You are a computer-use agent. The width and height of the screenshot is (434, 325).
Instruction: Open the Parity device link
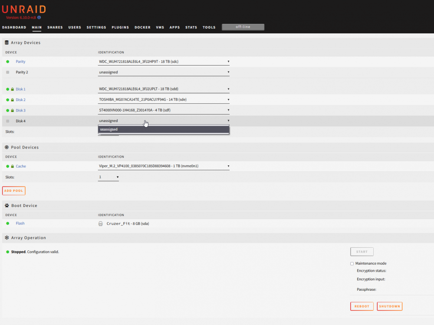(x=20, y=62)
